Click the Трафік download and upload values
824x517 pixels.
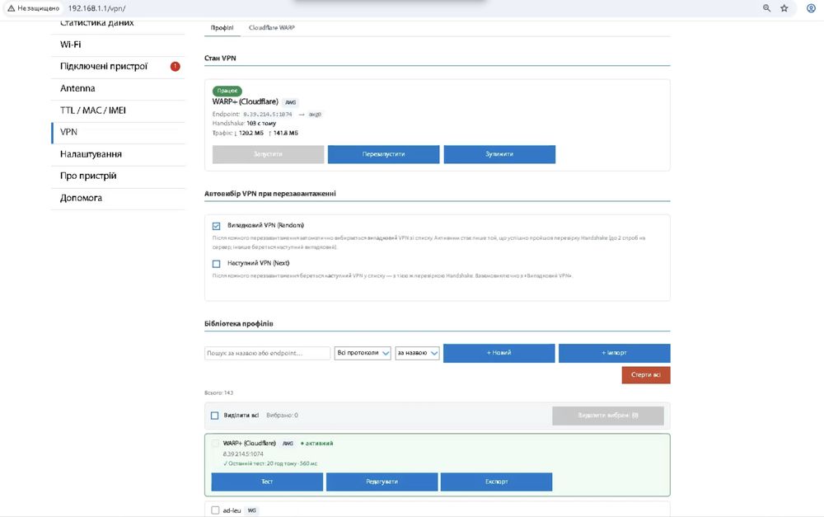tap(266, 133)
